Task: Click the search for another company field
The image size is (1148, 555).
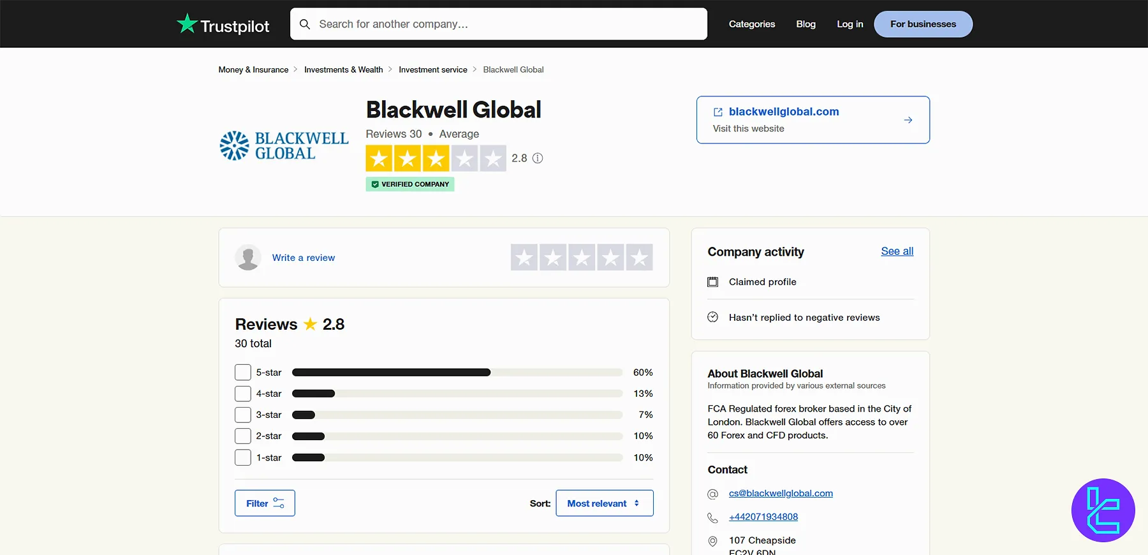Action: click(499, 24)
